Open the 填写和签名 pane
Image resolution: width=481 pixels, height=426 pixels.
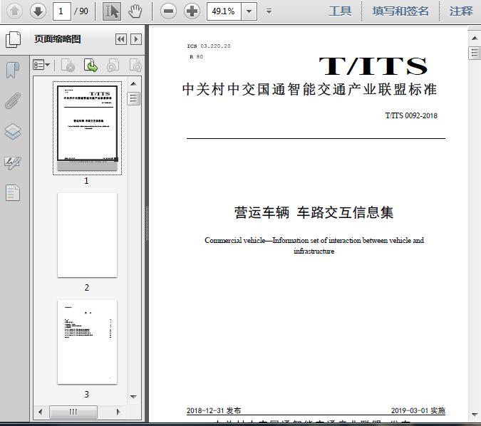coord(400,11)
